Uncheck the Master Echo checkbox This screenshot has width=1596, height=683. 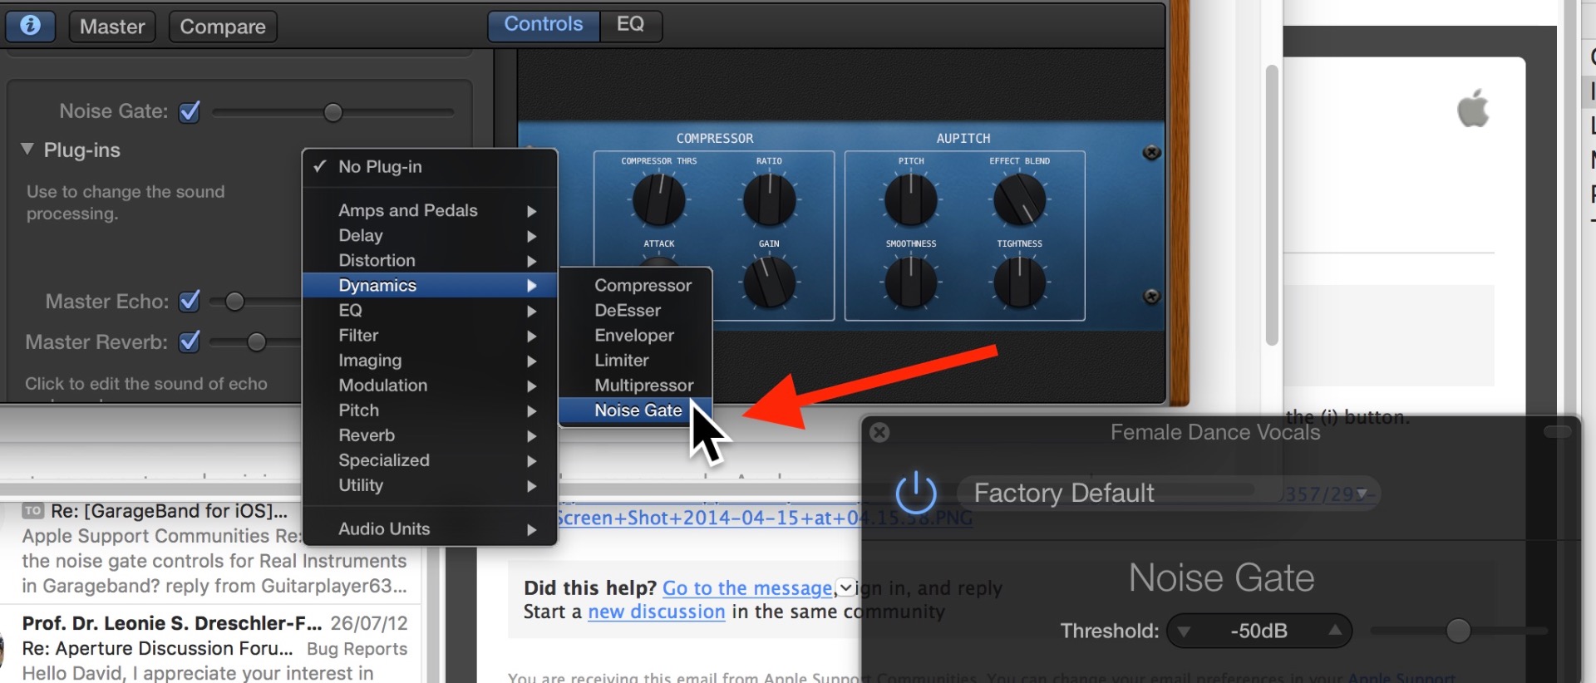pos(190,301)
